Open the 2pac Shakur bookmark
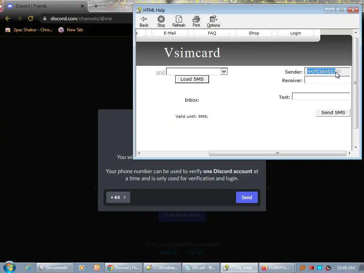The height and width of the screenshot is (273, 364). (x=29, y=30)
